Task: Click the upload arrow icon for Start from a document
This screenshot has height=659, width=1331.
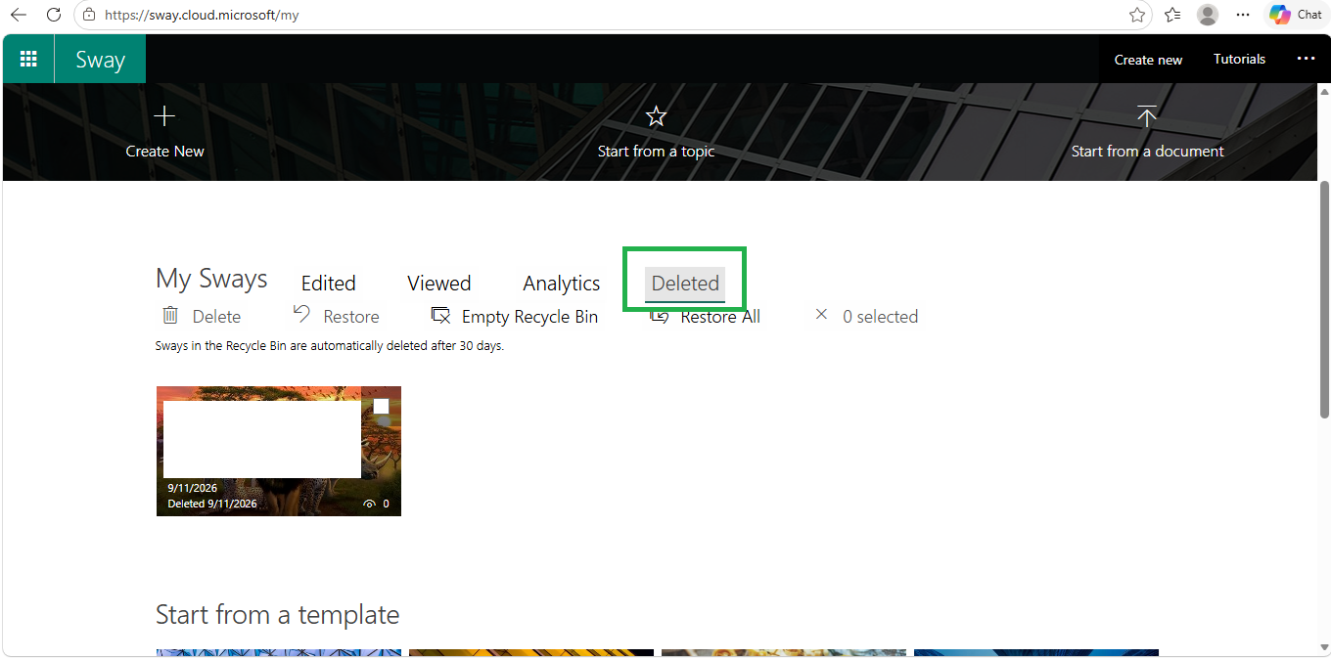Action: [x=1147, y=116]
